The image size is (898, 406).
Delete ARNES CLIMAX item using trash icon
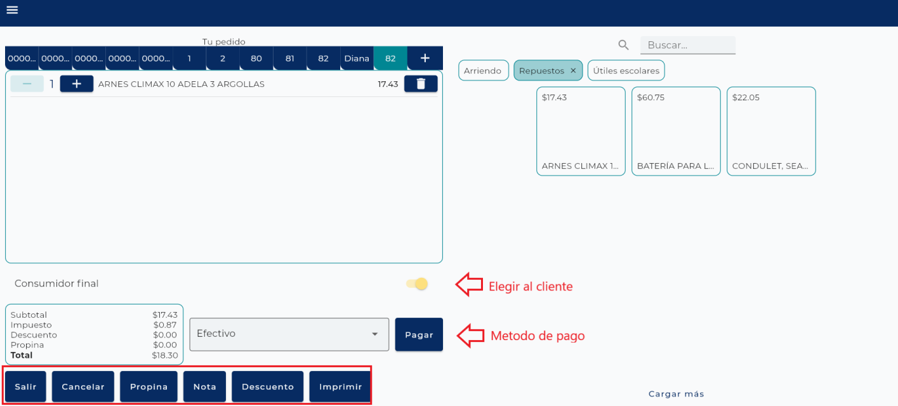pos(421,84)
